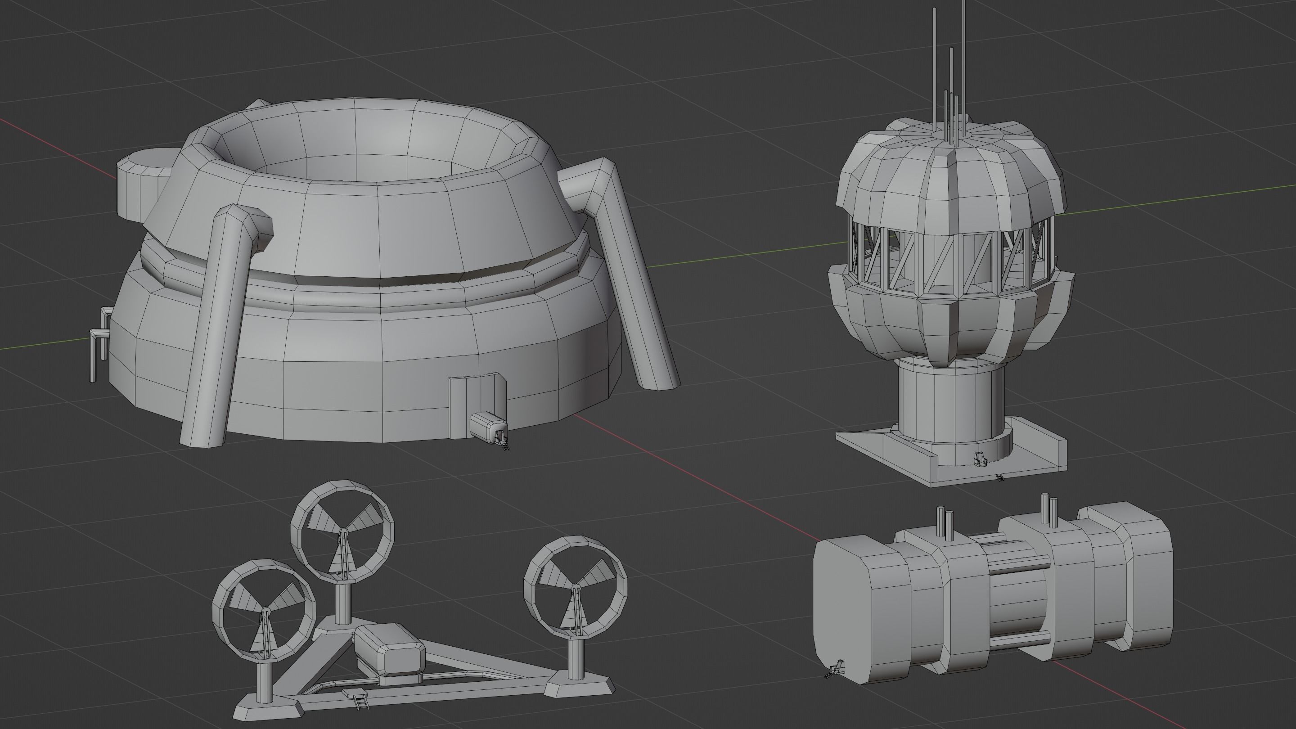Select the right-side turbine fan ring

[x=576, y=587]
